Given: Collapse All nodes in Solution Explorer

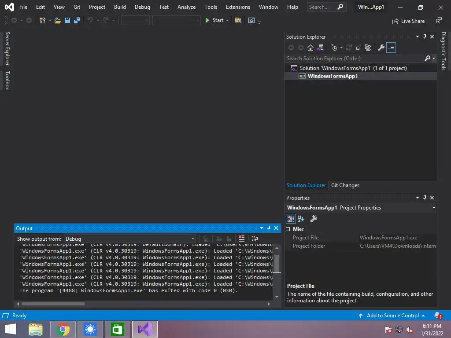Looking at the screenshot, I should (x=359, y=48).
